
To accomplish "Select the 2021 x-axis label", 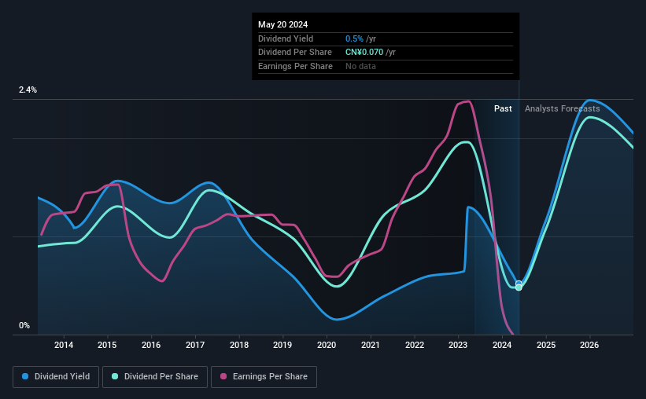I will coord(371,345).
